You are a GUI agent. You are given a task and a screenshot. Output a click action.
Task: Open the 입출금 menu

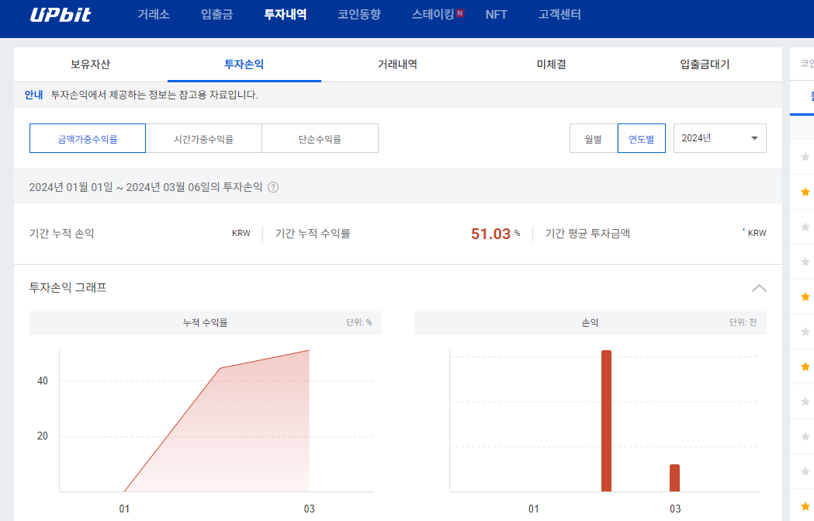(x=217, y=15)
